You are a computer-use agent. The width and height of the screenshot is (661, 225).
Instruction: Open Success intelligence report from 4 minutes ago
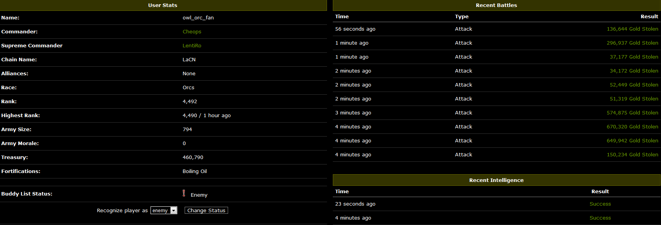[600, 218]
